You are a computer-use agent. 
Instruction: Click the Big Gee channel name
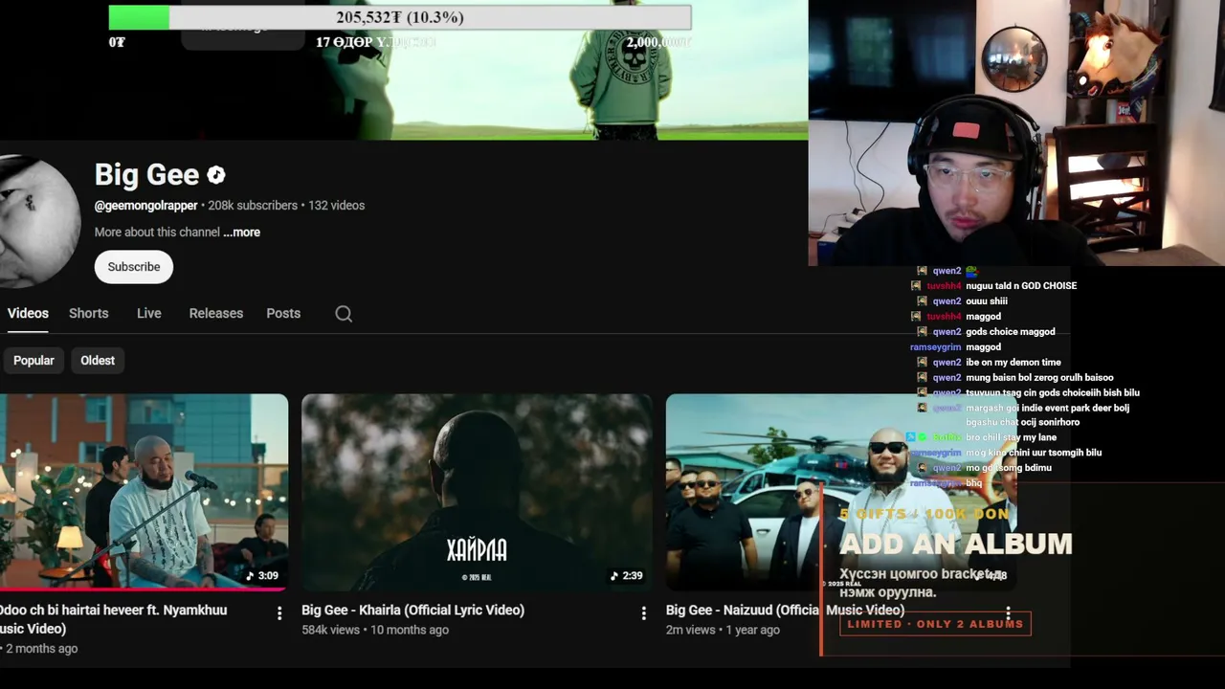(x=146, y=175)
